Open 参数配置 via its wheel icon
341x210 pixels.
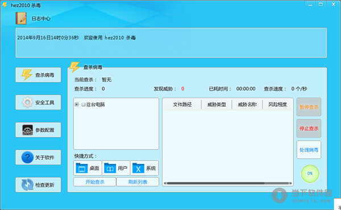tap(28, 130)
